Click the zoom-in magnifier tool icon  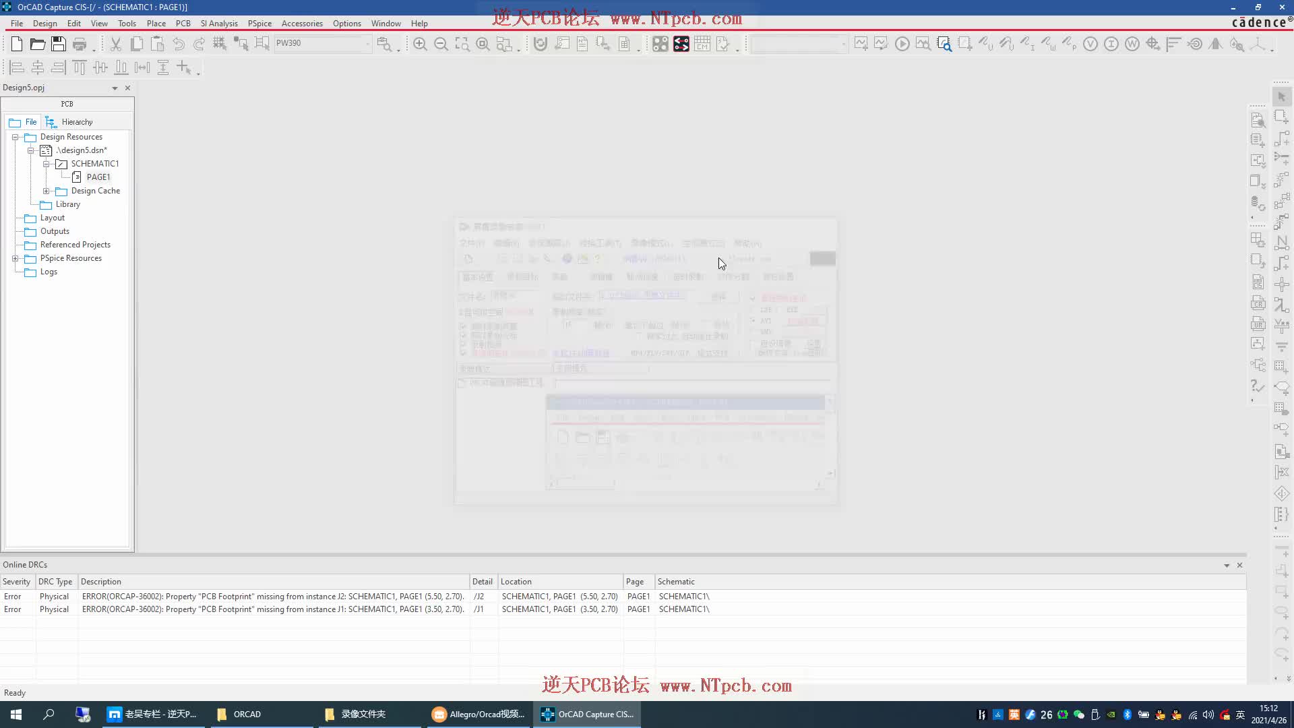click(x=421, y=42)
